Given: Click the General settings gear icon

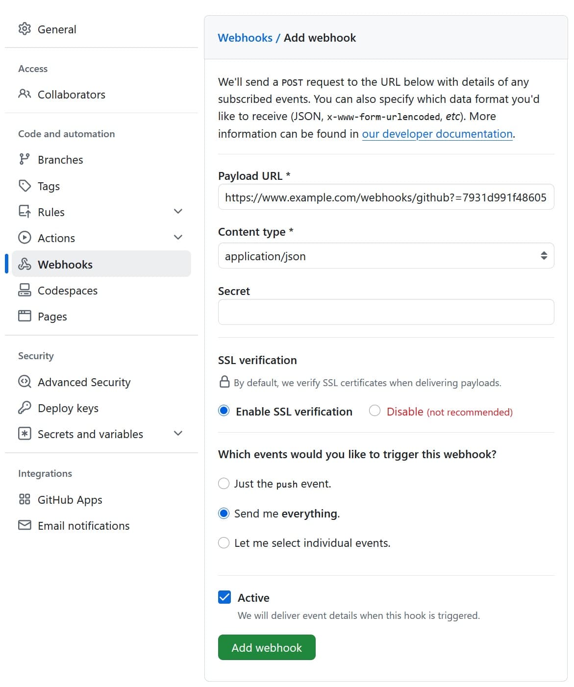Looking at the screenshot, I should [x=25, y=29].
